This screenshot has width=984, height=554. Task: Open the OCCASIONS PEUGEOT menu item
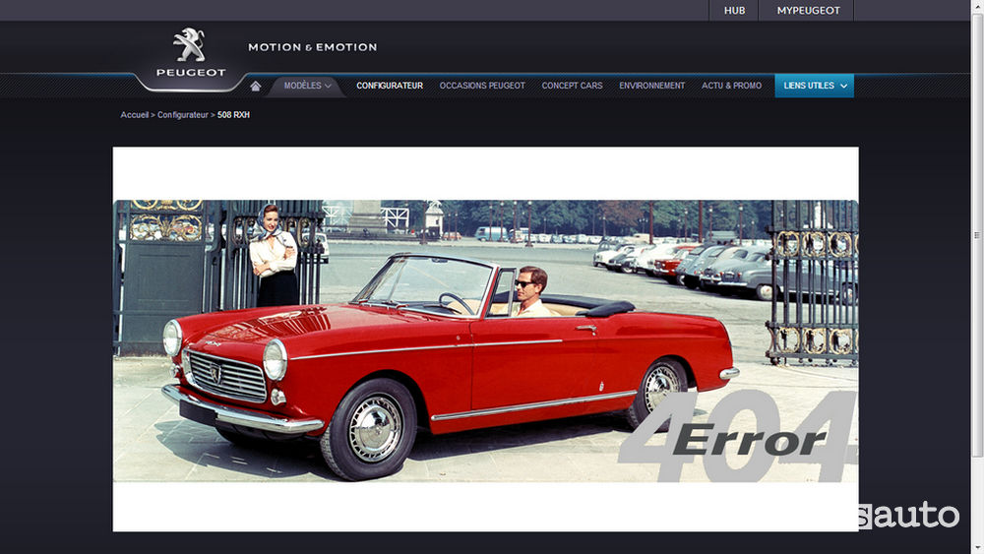pos(482,86)
